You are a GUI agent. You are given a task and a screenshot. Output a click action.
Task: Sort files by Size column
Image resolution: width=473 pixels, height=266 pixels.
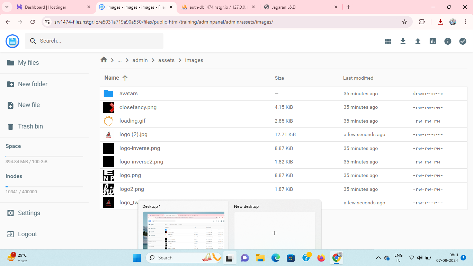click(279, 78)
